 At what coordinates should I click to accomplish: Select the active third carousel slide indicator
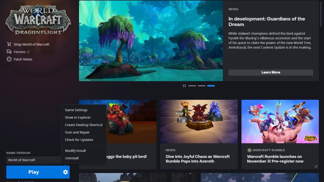(211, 86)
